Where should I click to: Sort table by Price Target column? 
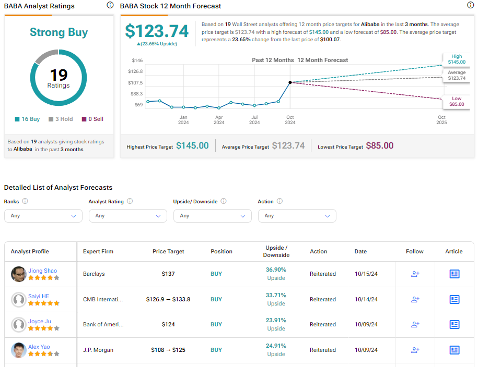[x=168, y=251]
